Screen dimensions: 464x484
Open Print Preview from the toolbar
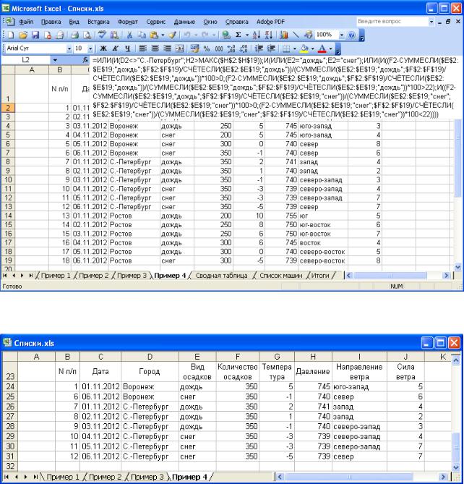pyautogui.click(x=87, y=35)
